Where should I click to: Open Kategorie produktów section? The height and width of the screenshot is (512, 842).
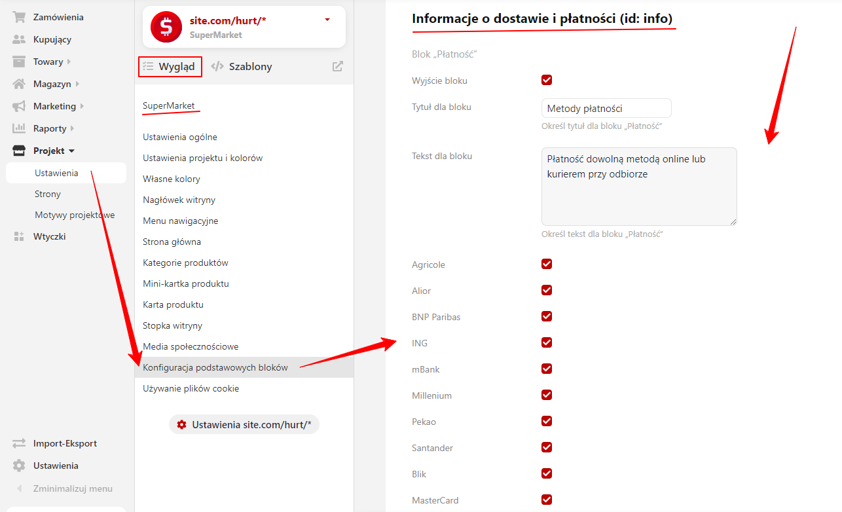pyautogui.click(x=186, y=263)
